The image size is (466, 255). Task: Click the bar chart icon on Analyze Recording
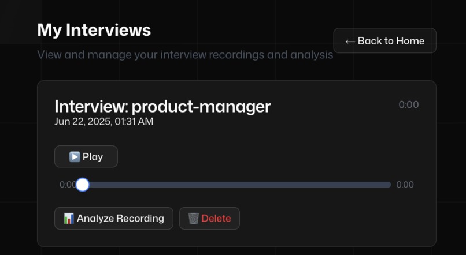(x=69, y=219)
